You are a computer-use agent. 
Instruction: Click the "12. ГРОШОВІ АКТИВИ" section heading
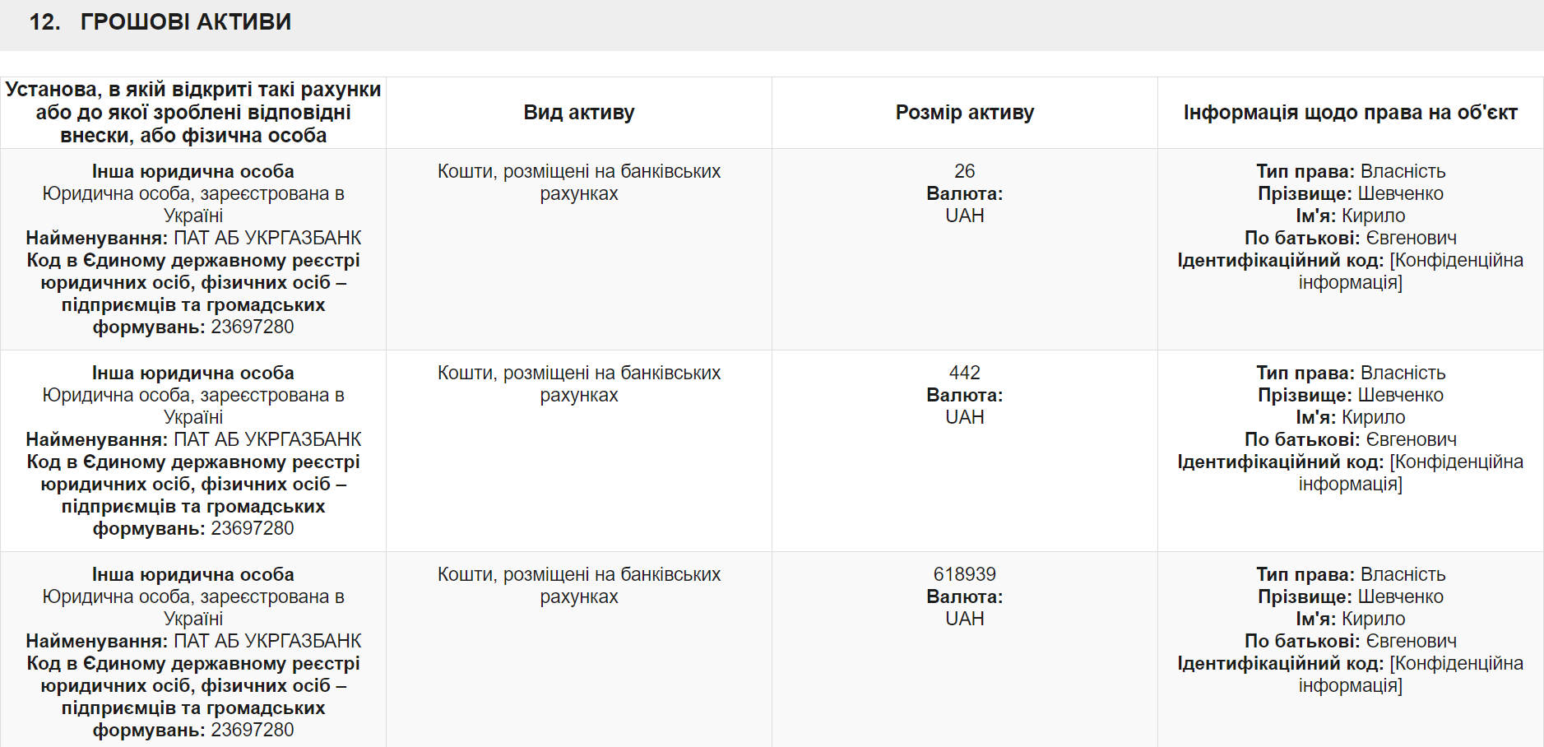coord(160,22)
